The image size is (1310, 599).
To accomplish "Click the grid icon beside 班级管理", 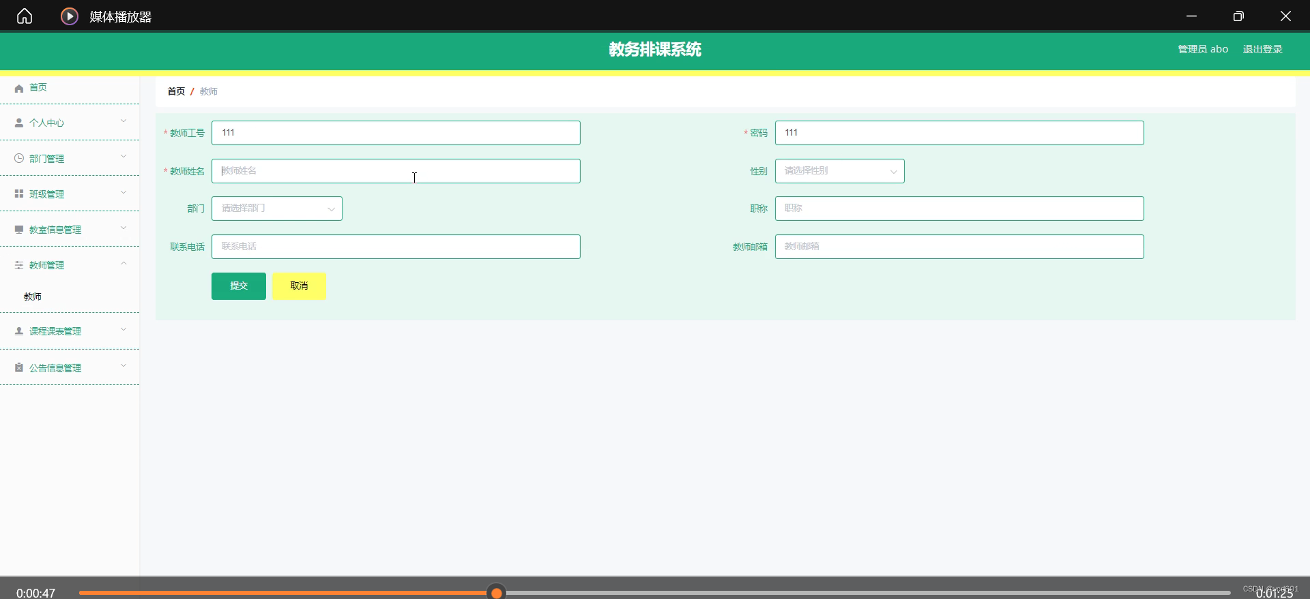I will click(19, 194).
